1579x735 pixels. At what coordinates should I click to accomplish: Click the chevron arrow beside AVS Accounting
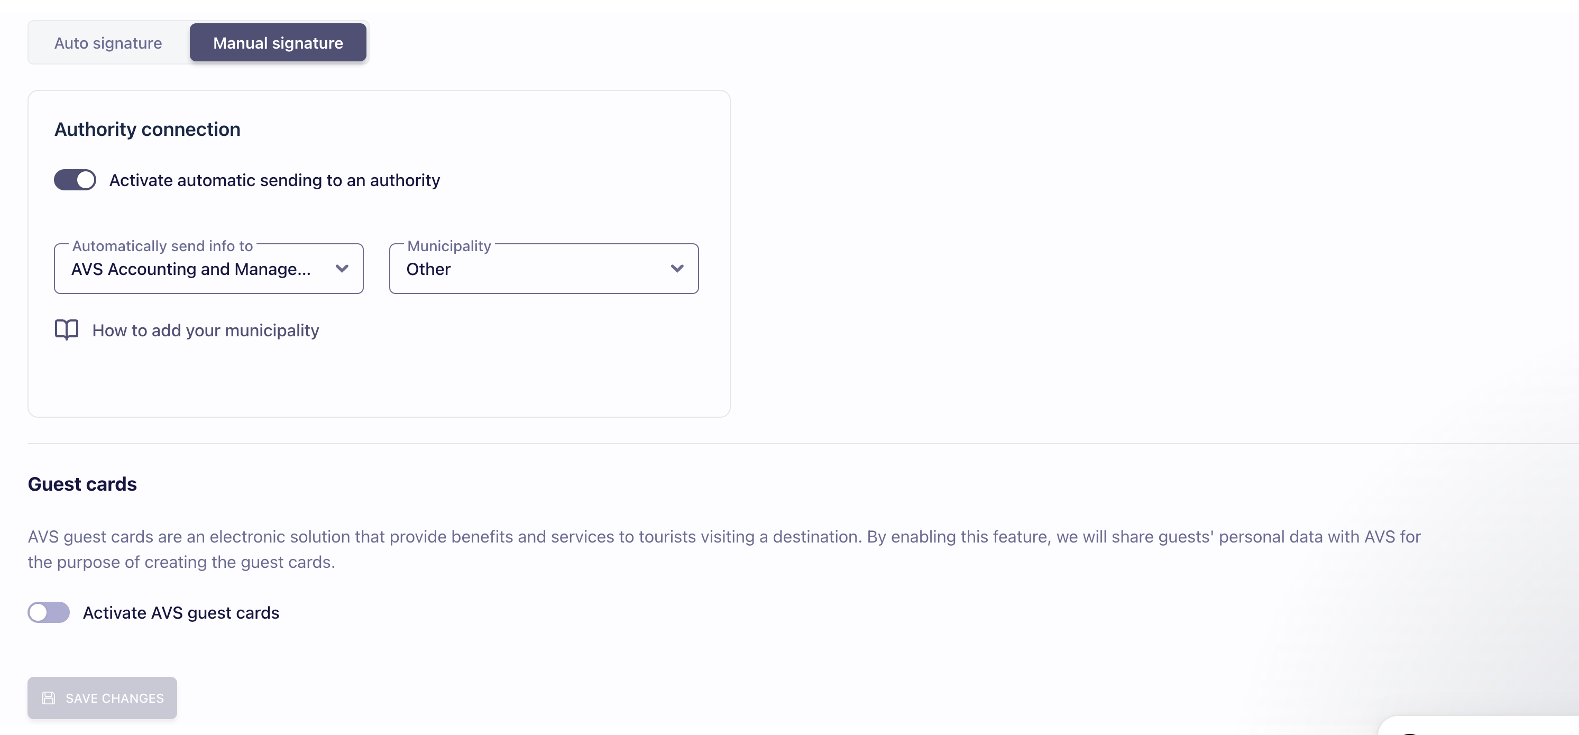[x=342, y=269]
